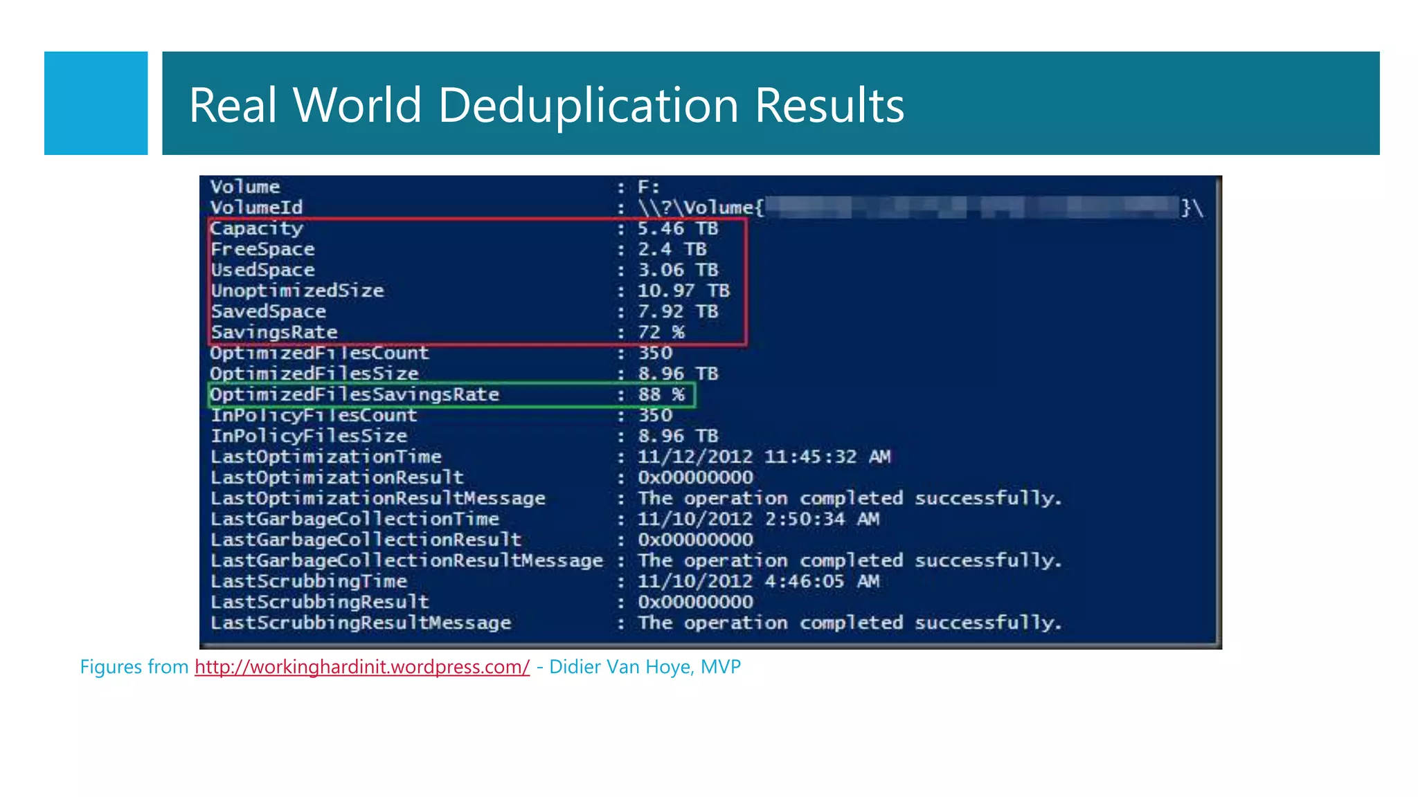Select the SavingsRate value 72 %

[661, 332]
